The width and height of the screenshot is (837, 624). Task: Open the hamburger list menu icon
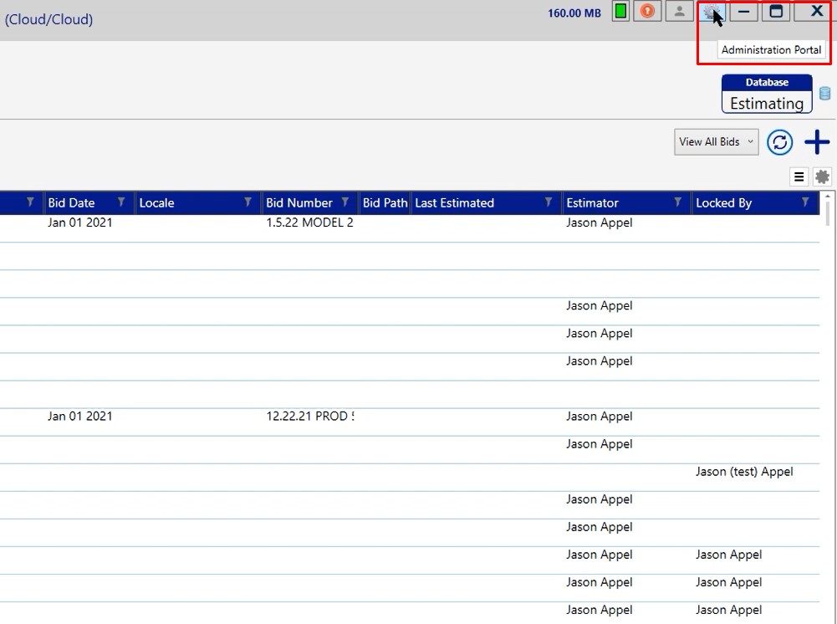point(799,176)
